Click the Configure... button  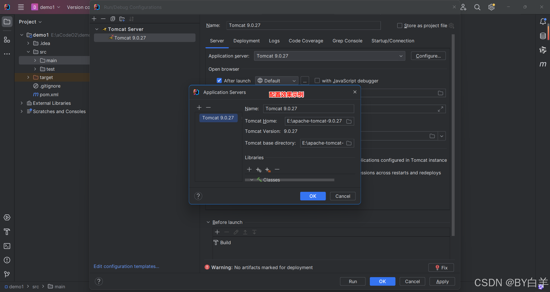pyautogui.click(x=428, y=56)
